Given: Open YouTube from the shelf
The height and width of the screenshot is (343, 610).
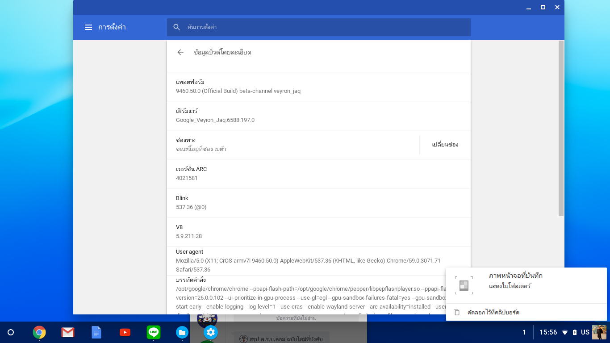Looking at the screenshot, I should (x=125, y=332).
